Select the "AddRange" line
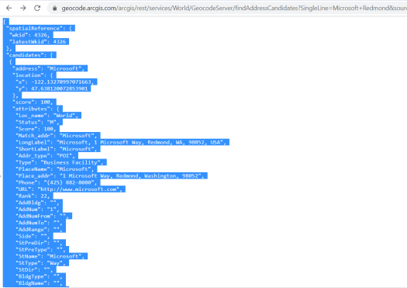407x288 pixels. (x=40, y=230)
